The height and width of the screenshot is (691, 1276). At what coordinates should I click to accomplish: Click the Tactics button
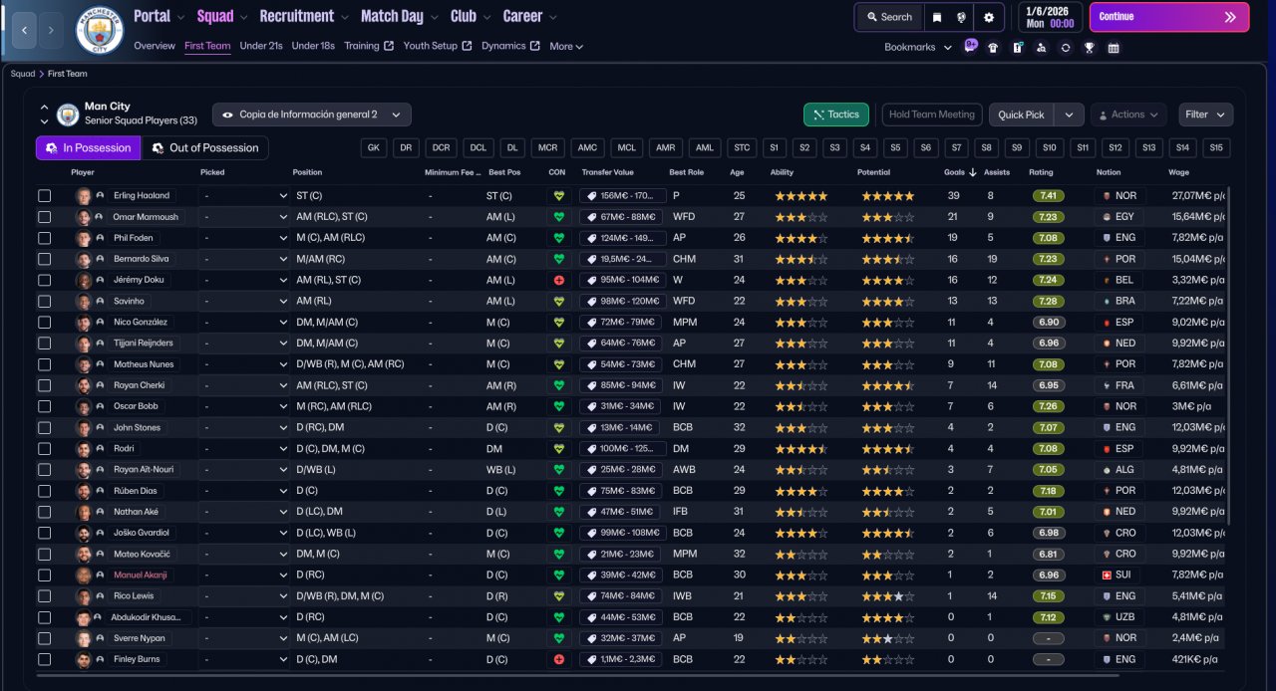(x=835, y=115)
